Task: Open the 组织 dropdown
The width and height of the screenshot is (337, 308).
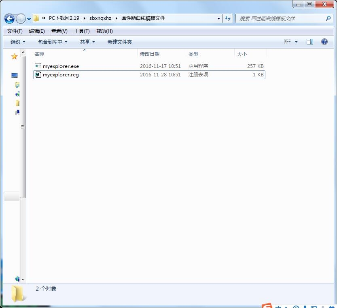Action: coord(18,42)
